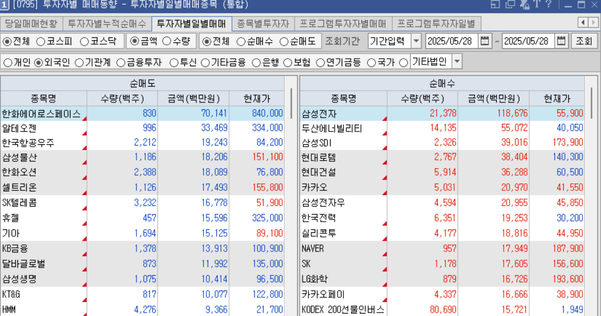Select the 한국항공우주 row
This screenshot has width=601, height=316.
pos(142,143)
